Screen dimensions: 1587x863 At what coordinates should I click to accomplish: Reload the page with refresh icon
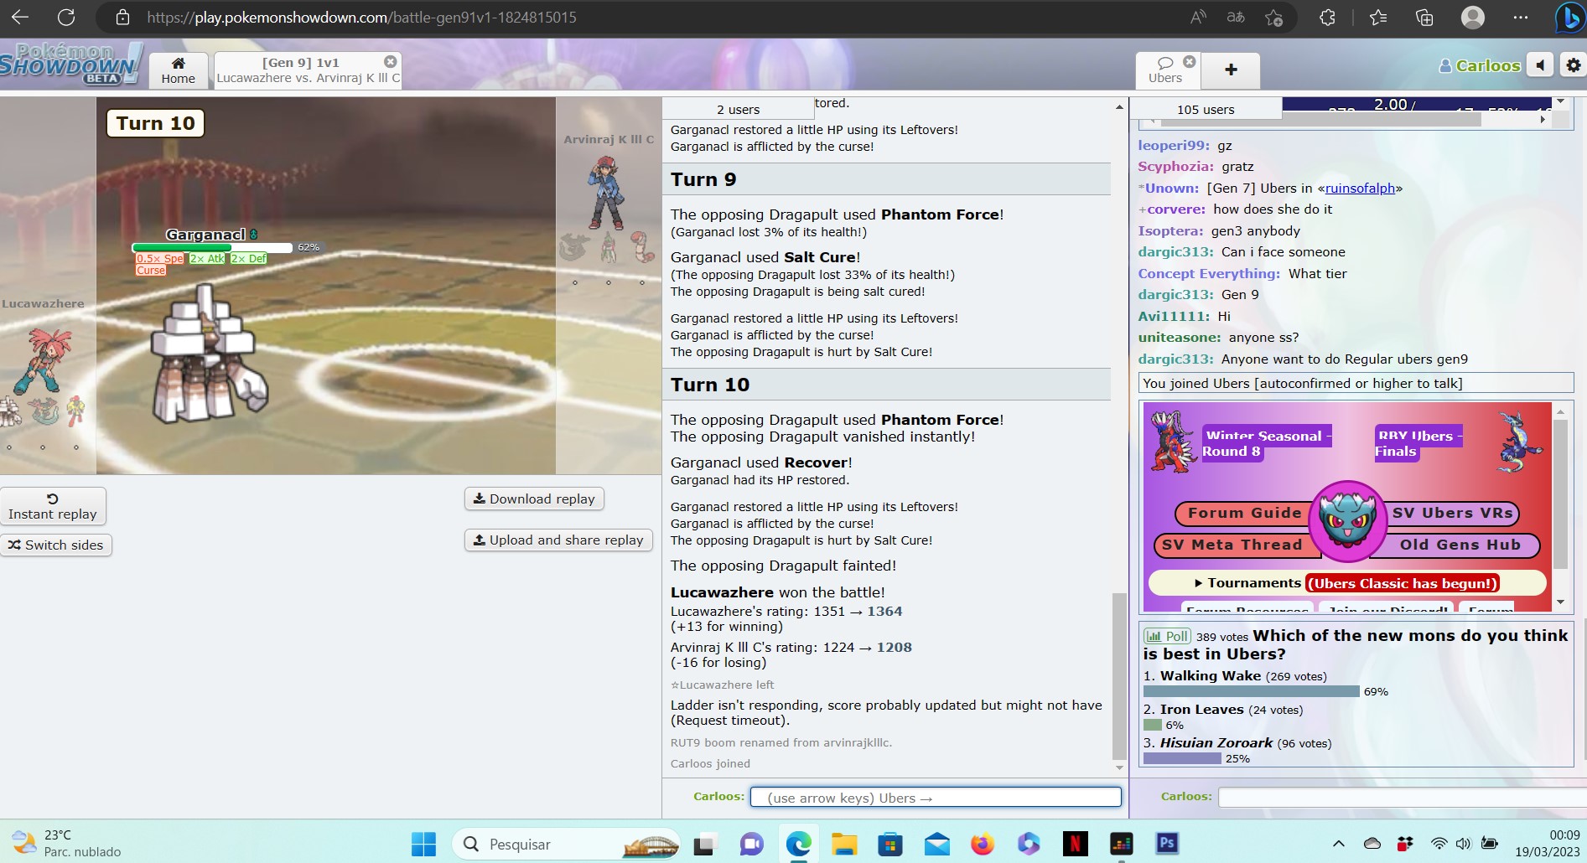[x=66, y=17]
